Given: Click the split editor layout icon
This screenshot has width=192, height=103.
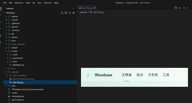Looking at the screenshot, I should (176, 8).
